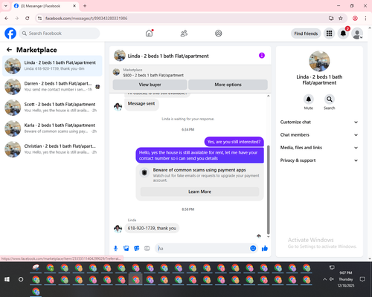The image size is (372, 297).
Task: Click the muted volume tray icon
Action: 332,279
